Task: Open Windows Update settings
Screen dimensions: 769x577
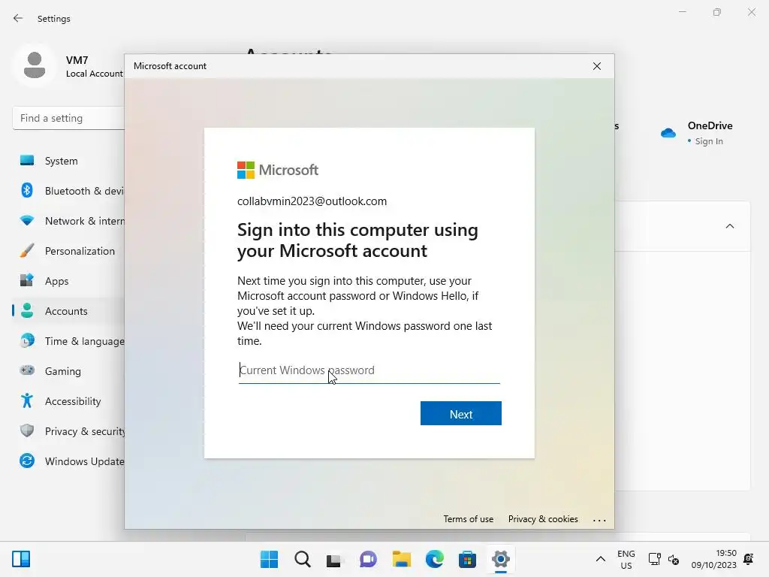Action: point(68,461)
